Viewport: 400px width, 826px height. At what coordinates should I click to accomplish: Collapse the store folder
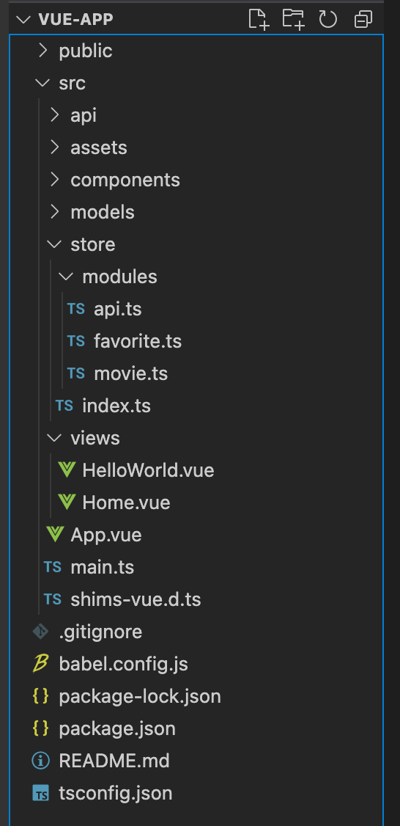click(54, 244)
